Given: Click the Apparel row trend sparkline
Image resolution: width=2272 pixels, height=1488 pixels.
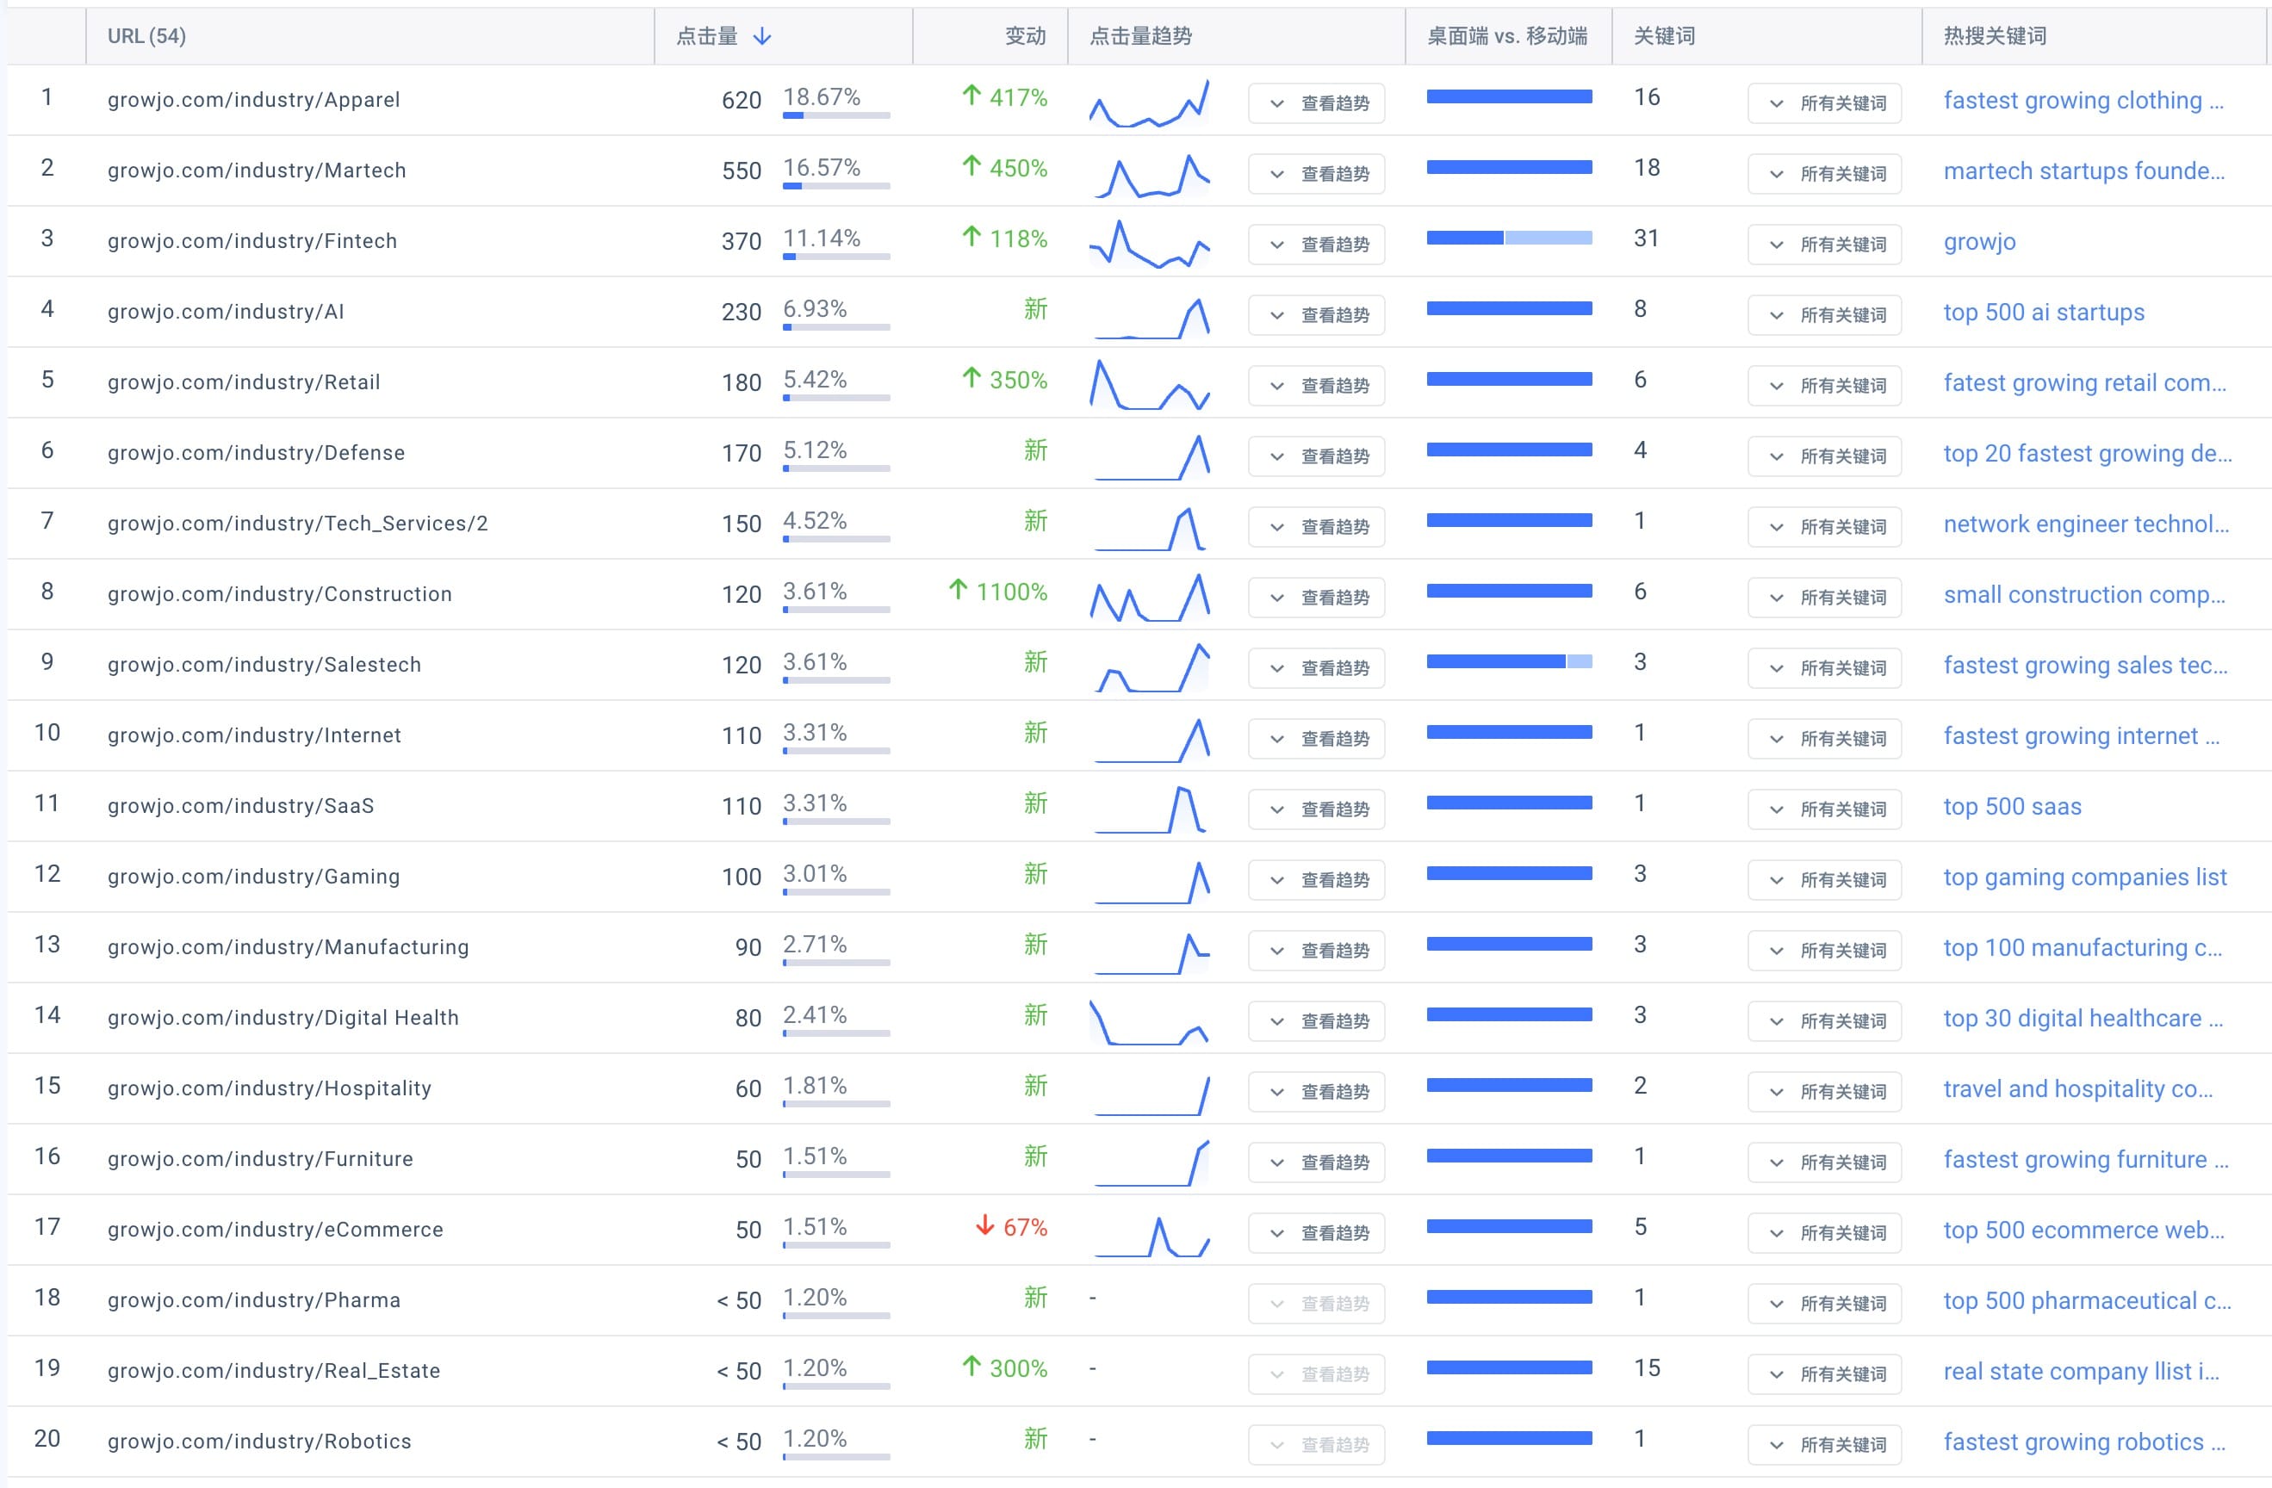Looking at the screenshot, I should (1150, 103).
